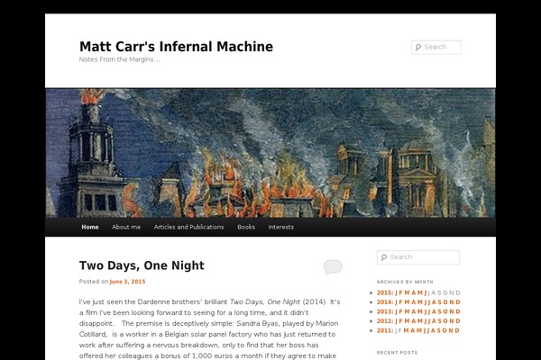The width and height of the screenshot is (541, 360).
Task: Open December 2014 archive letter D
Action: [x=457, y=302]
